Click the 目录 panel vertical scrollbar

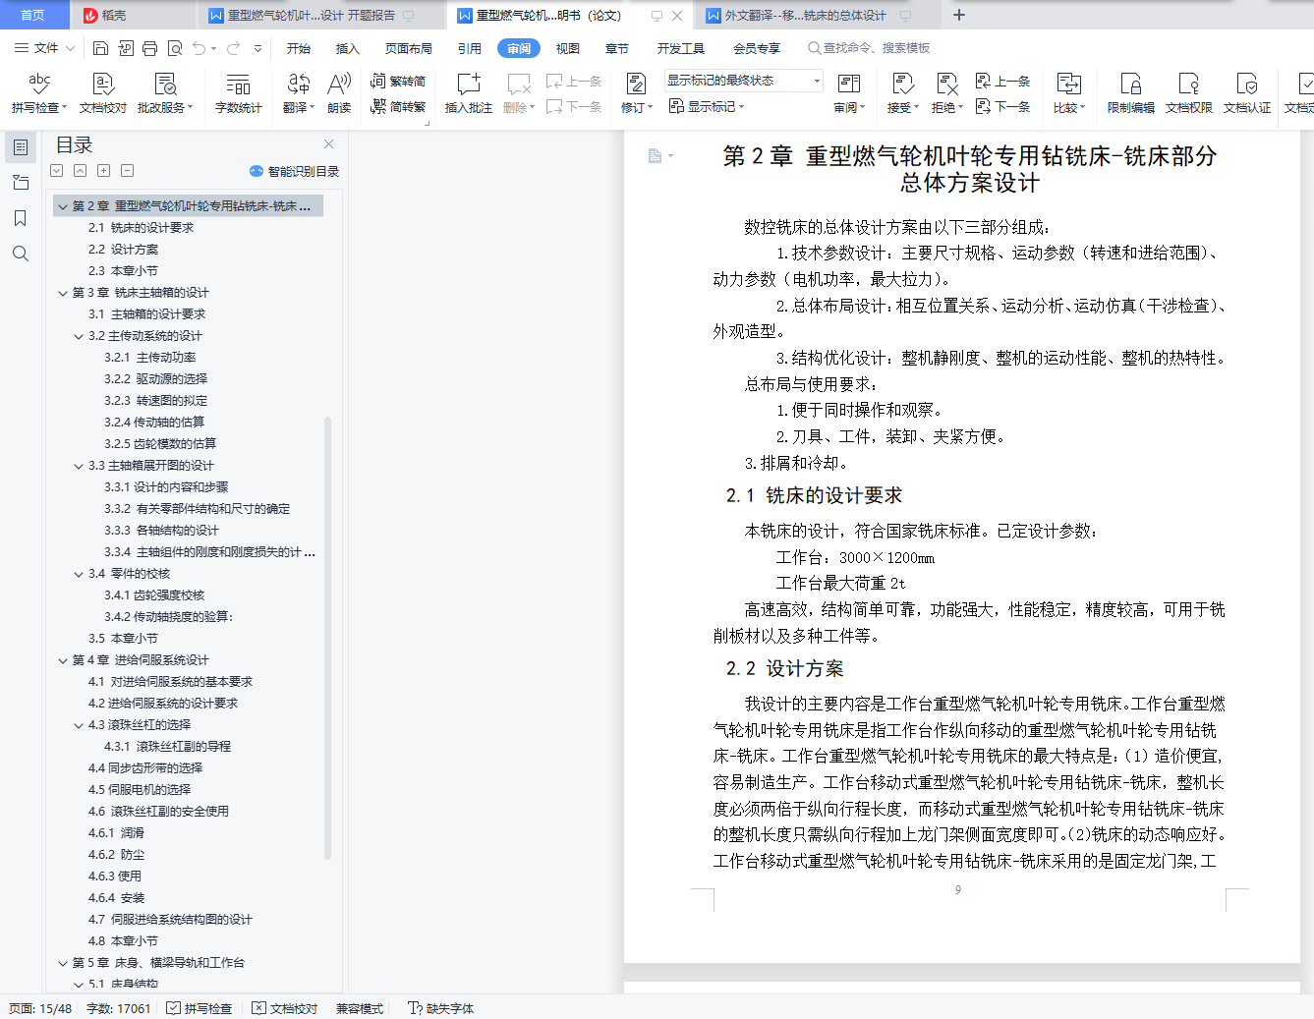pyautogui.click(x=327, y=639)
